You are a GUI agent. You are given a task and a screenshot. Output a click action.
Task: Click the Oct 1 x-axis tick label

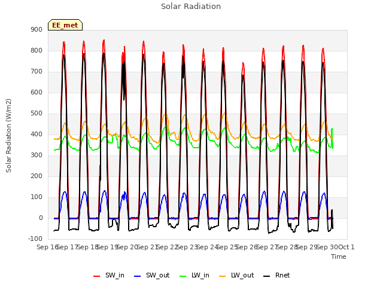346,247
